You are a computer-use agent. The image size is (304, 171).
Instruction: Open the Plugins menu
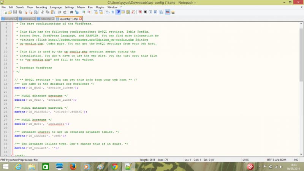(x=100, y=7)
